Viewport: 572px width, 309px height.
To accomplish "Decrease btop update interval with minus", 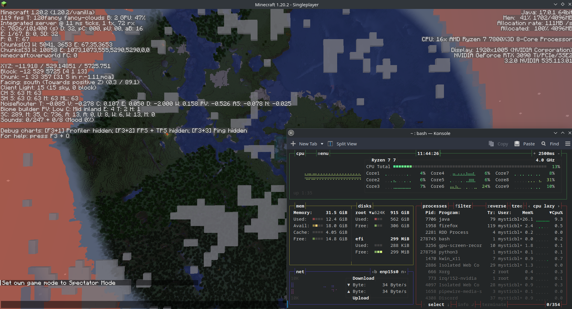I will coord(559,153).
